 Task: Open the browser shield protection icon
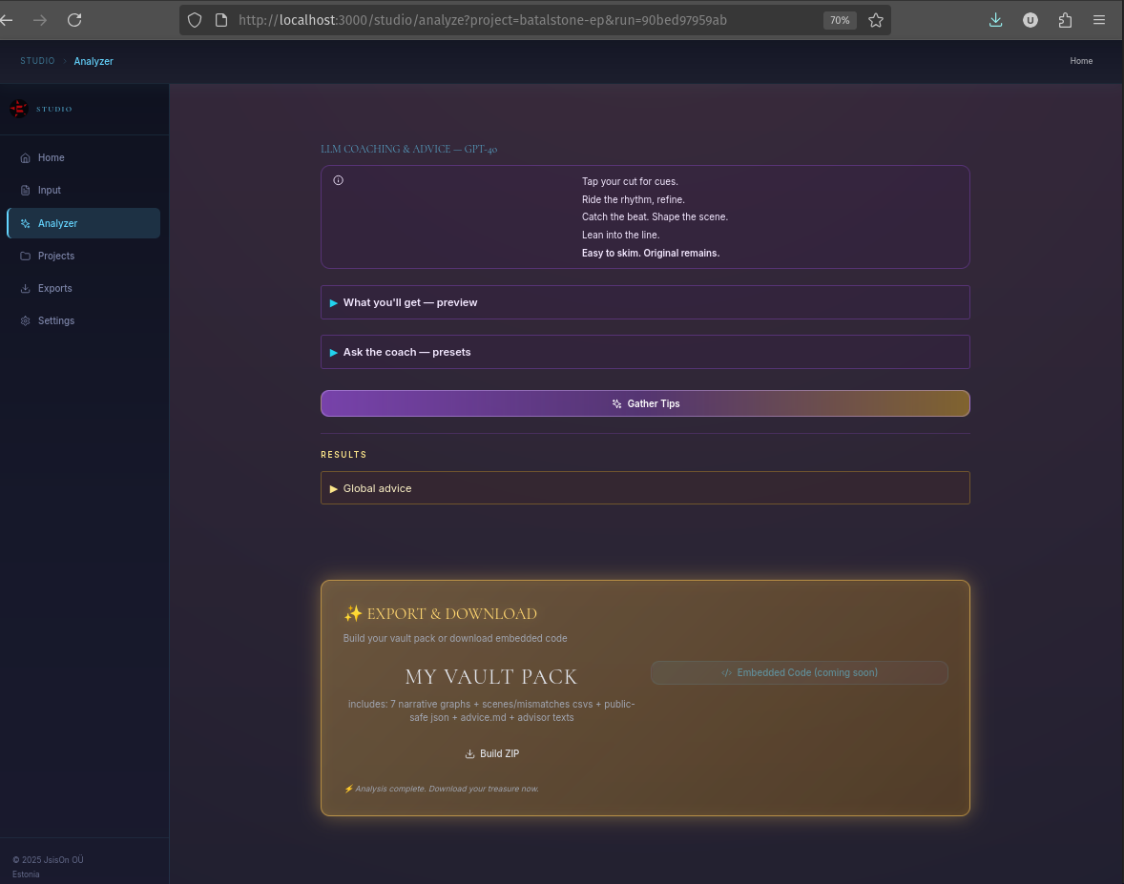194,19
